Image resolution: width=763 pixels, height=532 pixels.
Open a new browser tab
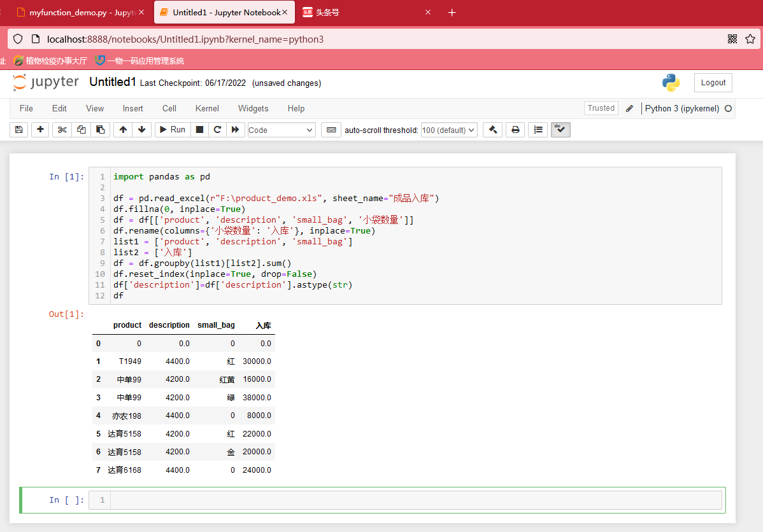click(x=452, y=12)
